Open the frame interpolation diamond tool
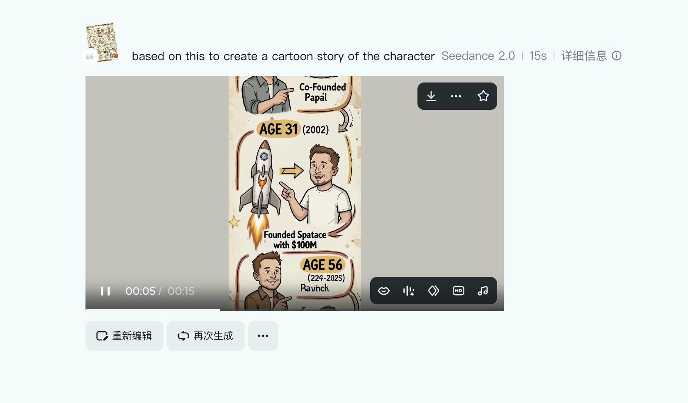Screen dimensions: 688x403 (434, 291)
